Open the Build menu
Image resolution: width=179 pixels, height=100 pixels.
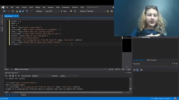point(31,7)
